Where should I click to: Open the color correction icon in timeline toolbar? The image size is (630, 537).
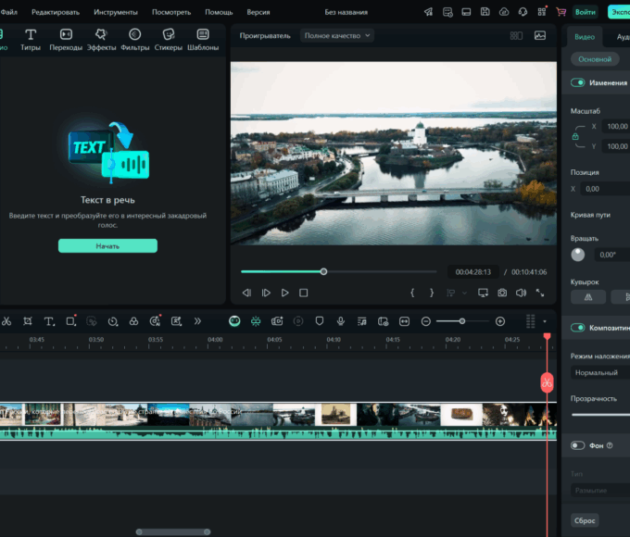tap(133, 321)
